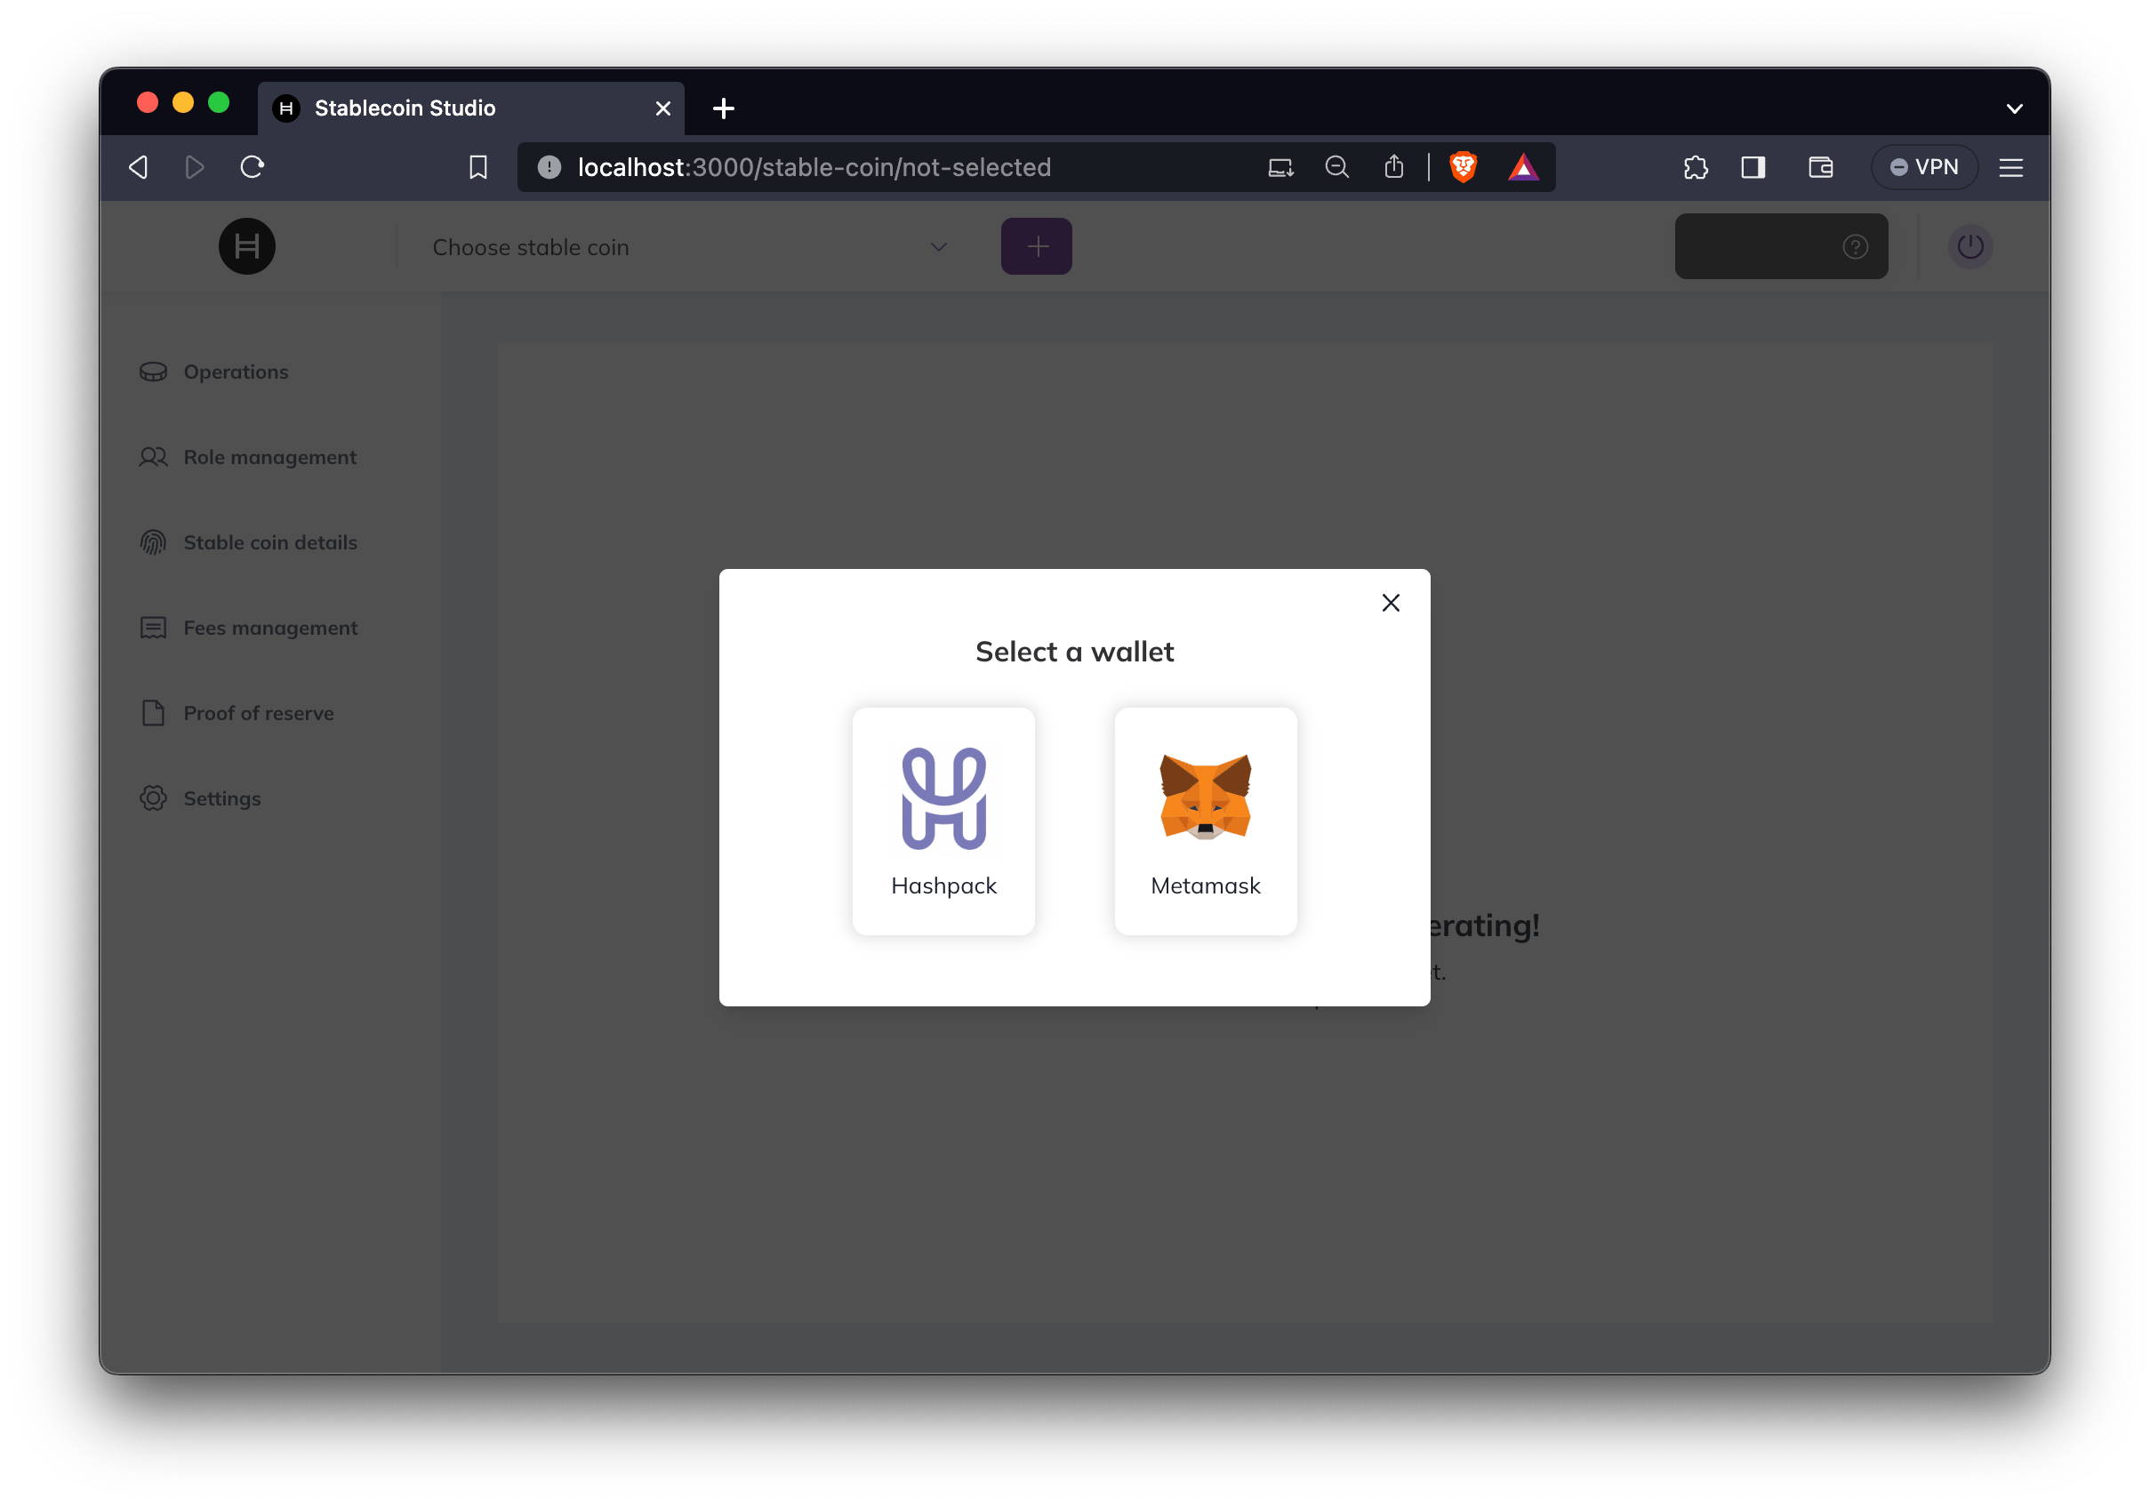Open Proof of reserve in the sidebar

pyautogui.click(x=236, y=712)
